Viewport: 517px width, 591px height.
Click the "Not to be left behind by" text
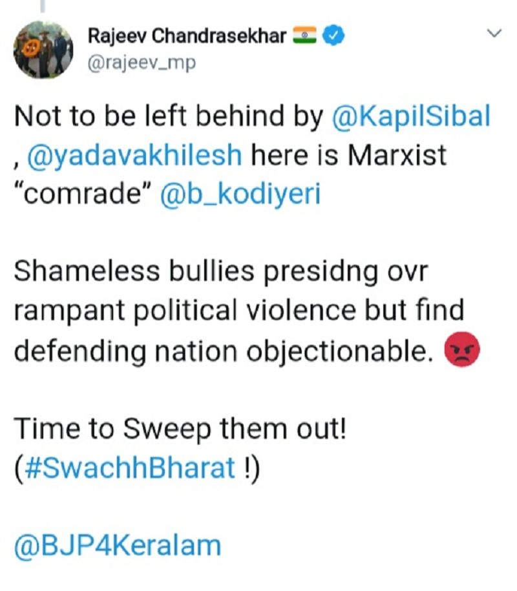tap(168, 116)
